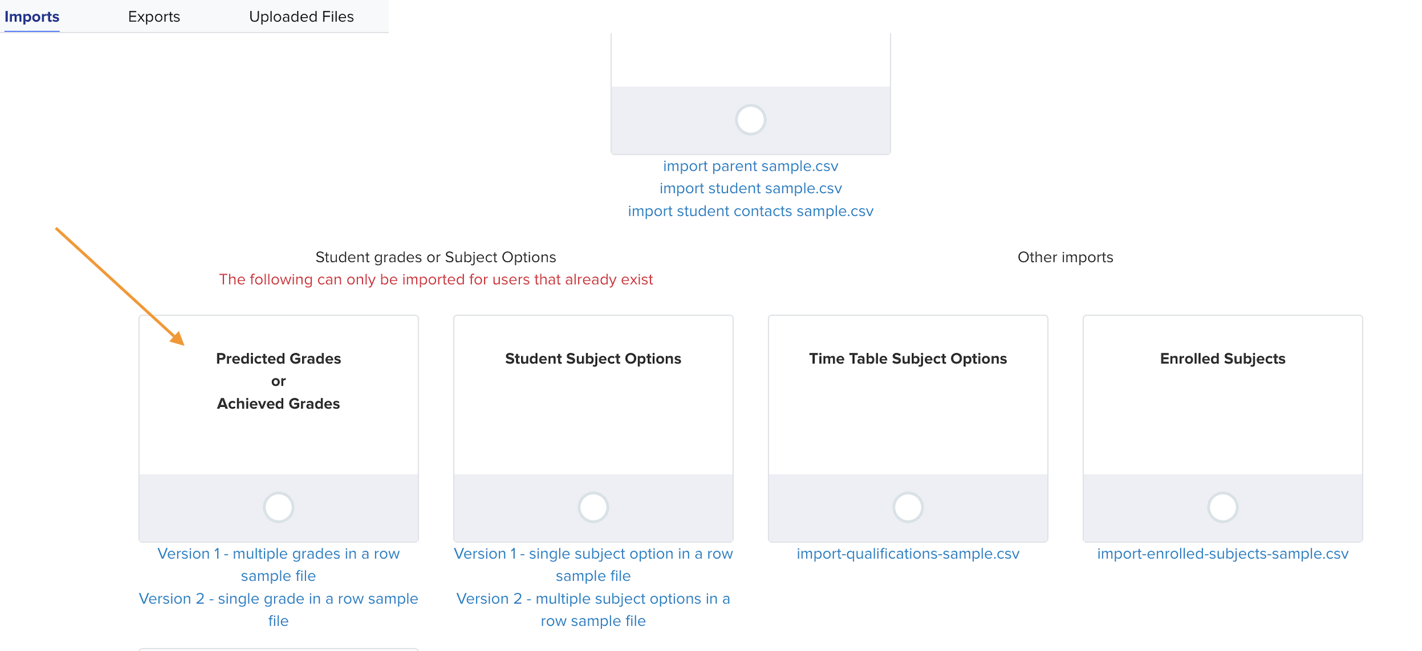Open Version 1 single subject option sample file
Viewport: 1422px width, 651px height.
pos(593,565)
